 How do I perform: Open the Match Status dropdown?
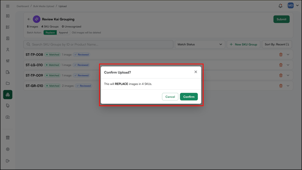200,44
